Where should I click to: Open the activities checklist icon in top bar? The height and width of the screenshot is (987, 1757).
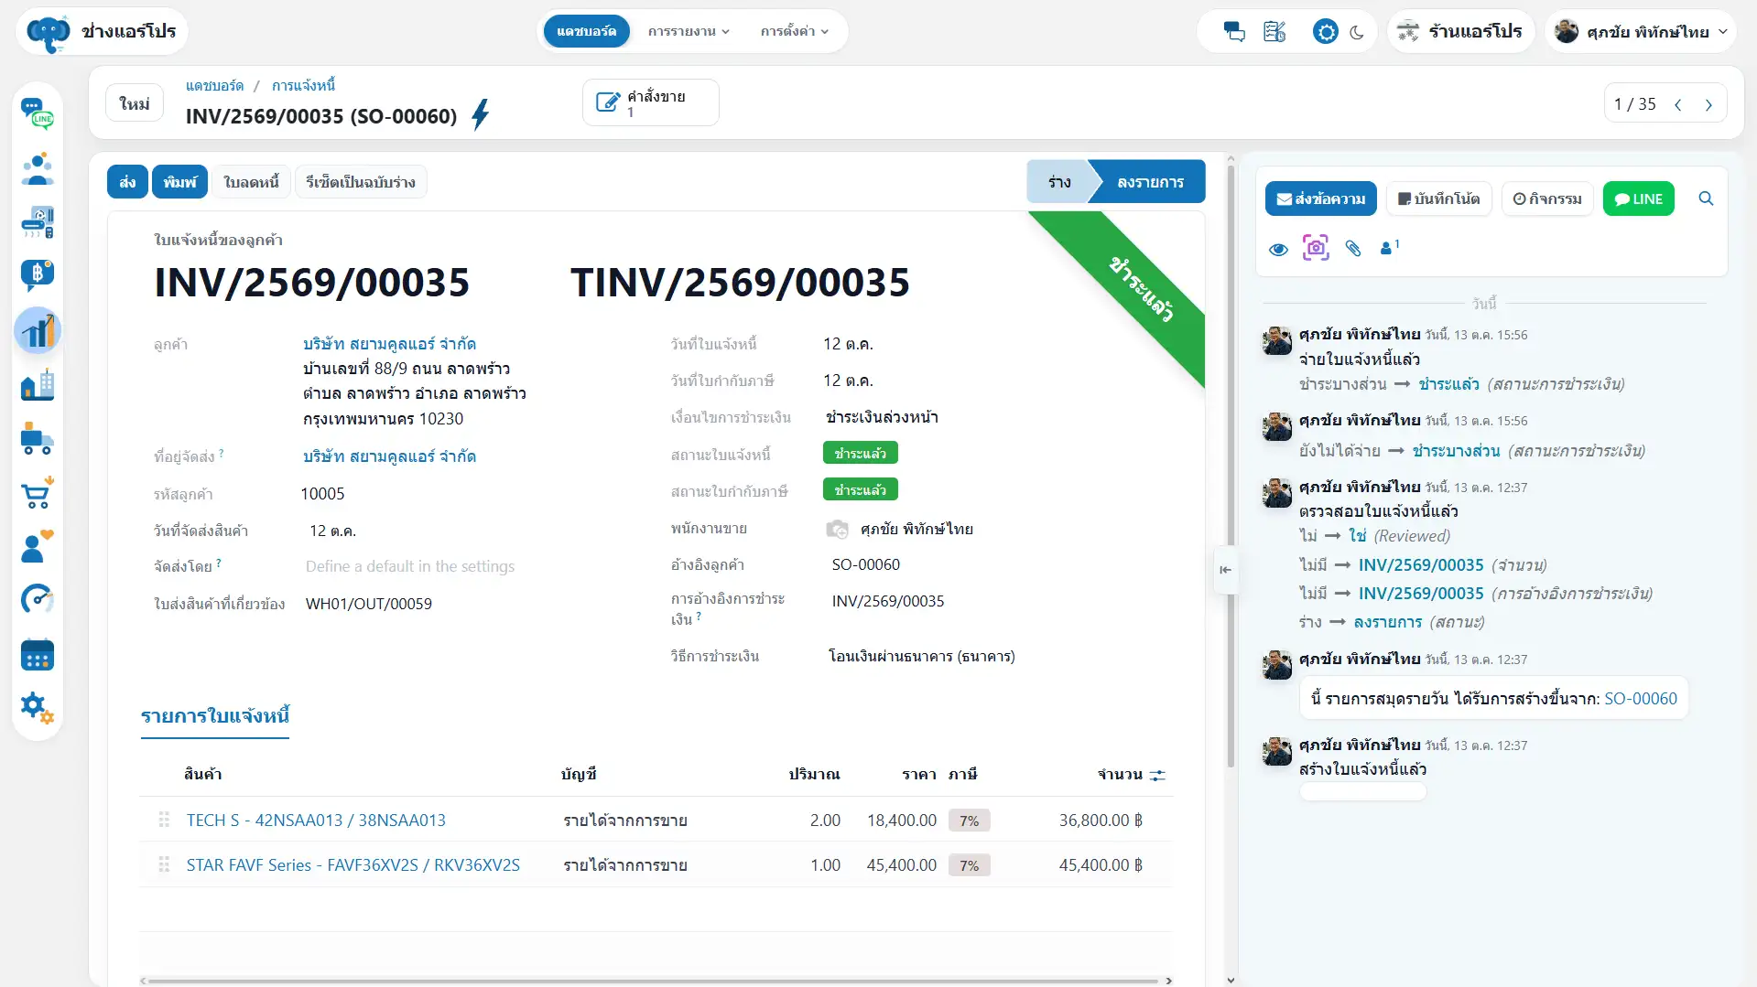click(x=1274, y=32)
